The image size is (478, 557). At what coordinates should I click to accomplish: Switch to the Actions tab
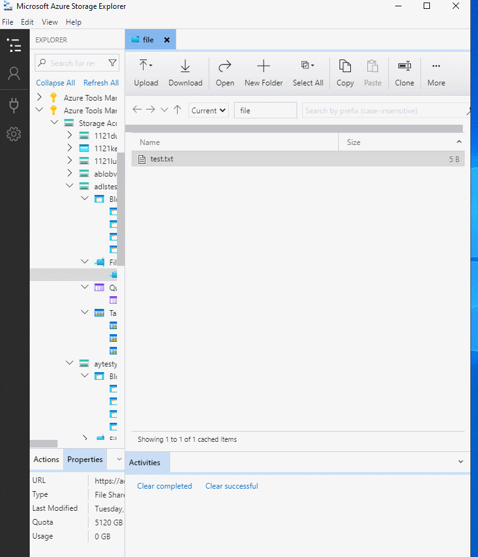46,460
